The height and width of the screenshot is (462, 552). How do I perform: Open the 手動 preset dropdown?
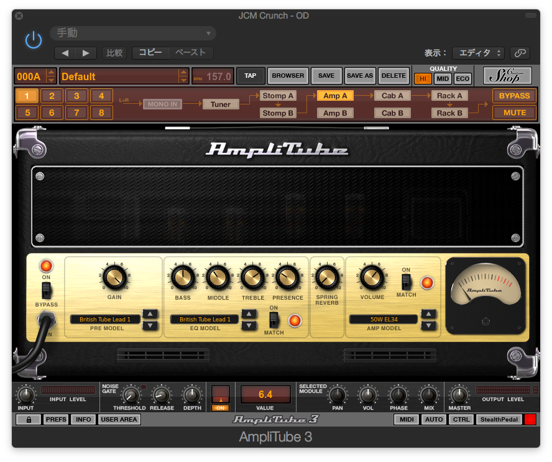[133, 33]
